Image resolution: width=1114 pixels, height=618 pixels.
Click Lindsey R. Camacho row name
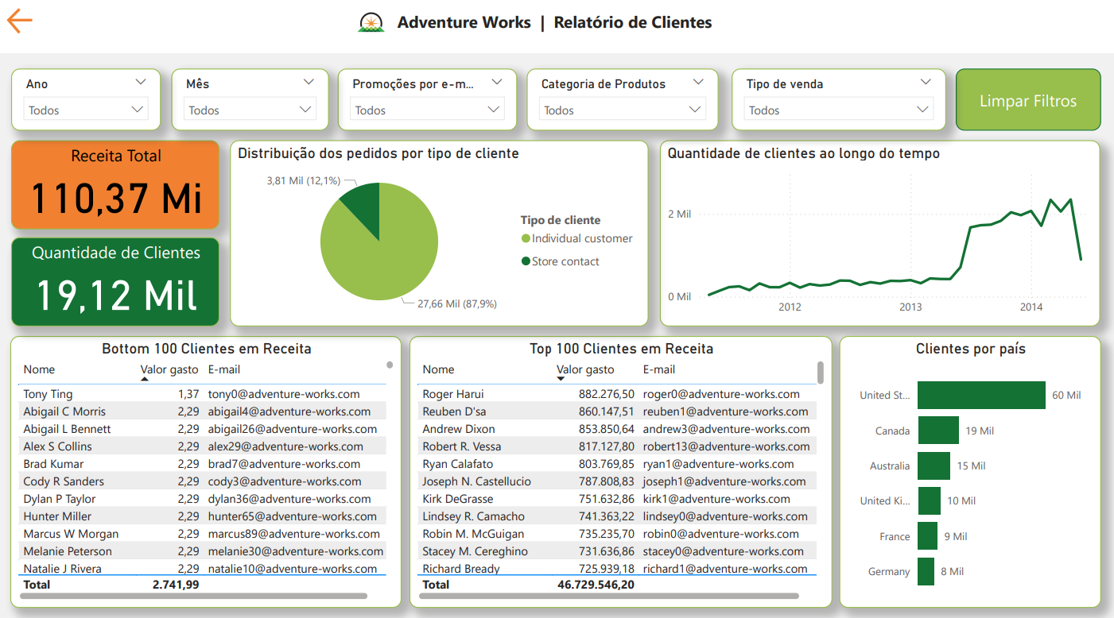click(474, 516)
